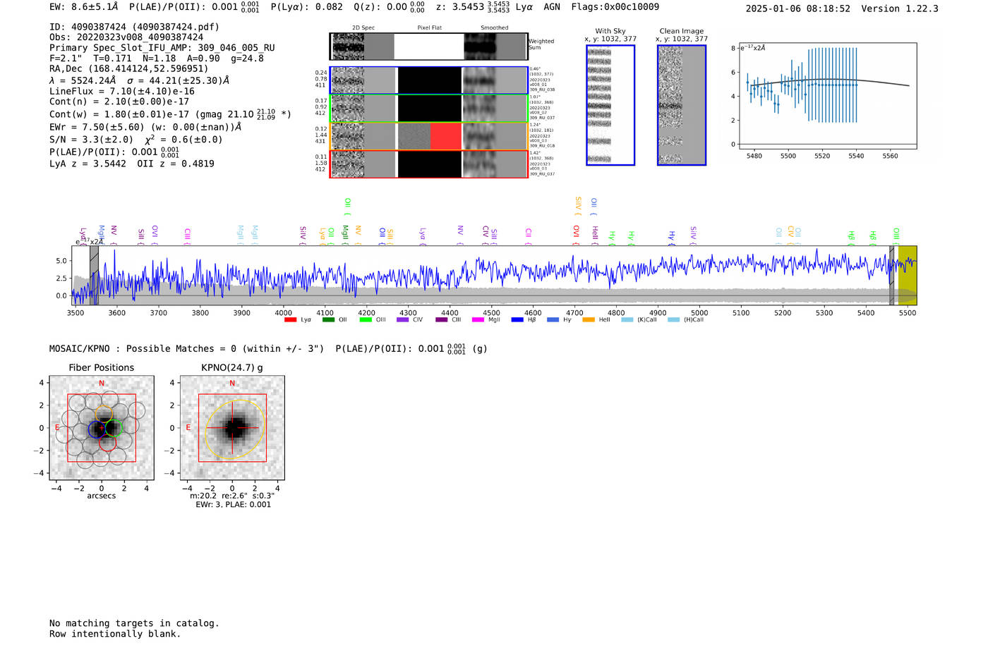Select the With Sky cutout image
988x672 pixels.
coord(610,105)
